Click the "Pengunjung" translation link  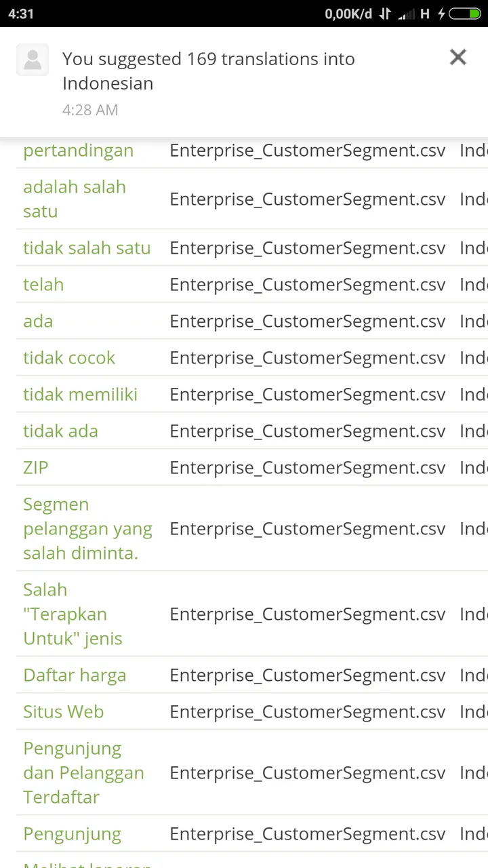pyautogui.click(x=73, y=834)
